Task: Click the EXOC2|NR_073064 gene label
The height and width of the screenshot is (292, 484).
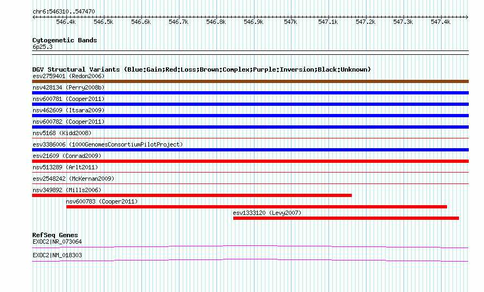Action: pos(57,242)
